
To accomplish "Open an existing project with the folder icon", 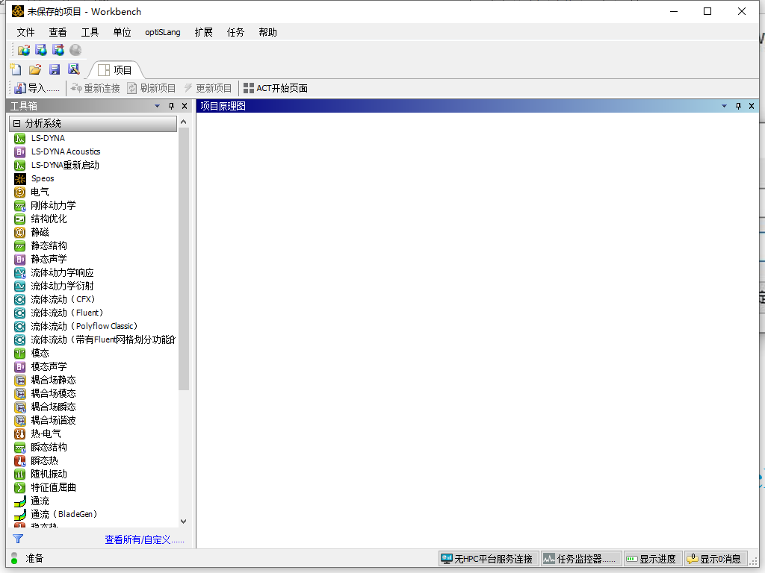I will (x=35, y=69).
